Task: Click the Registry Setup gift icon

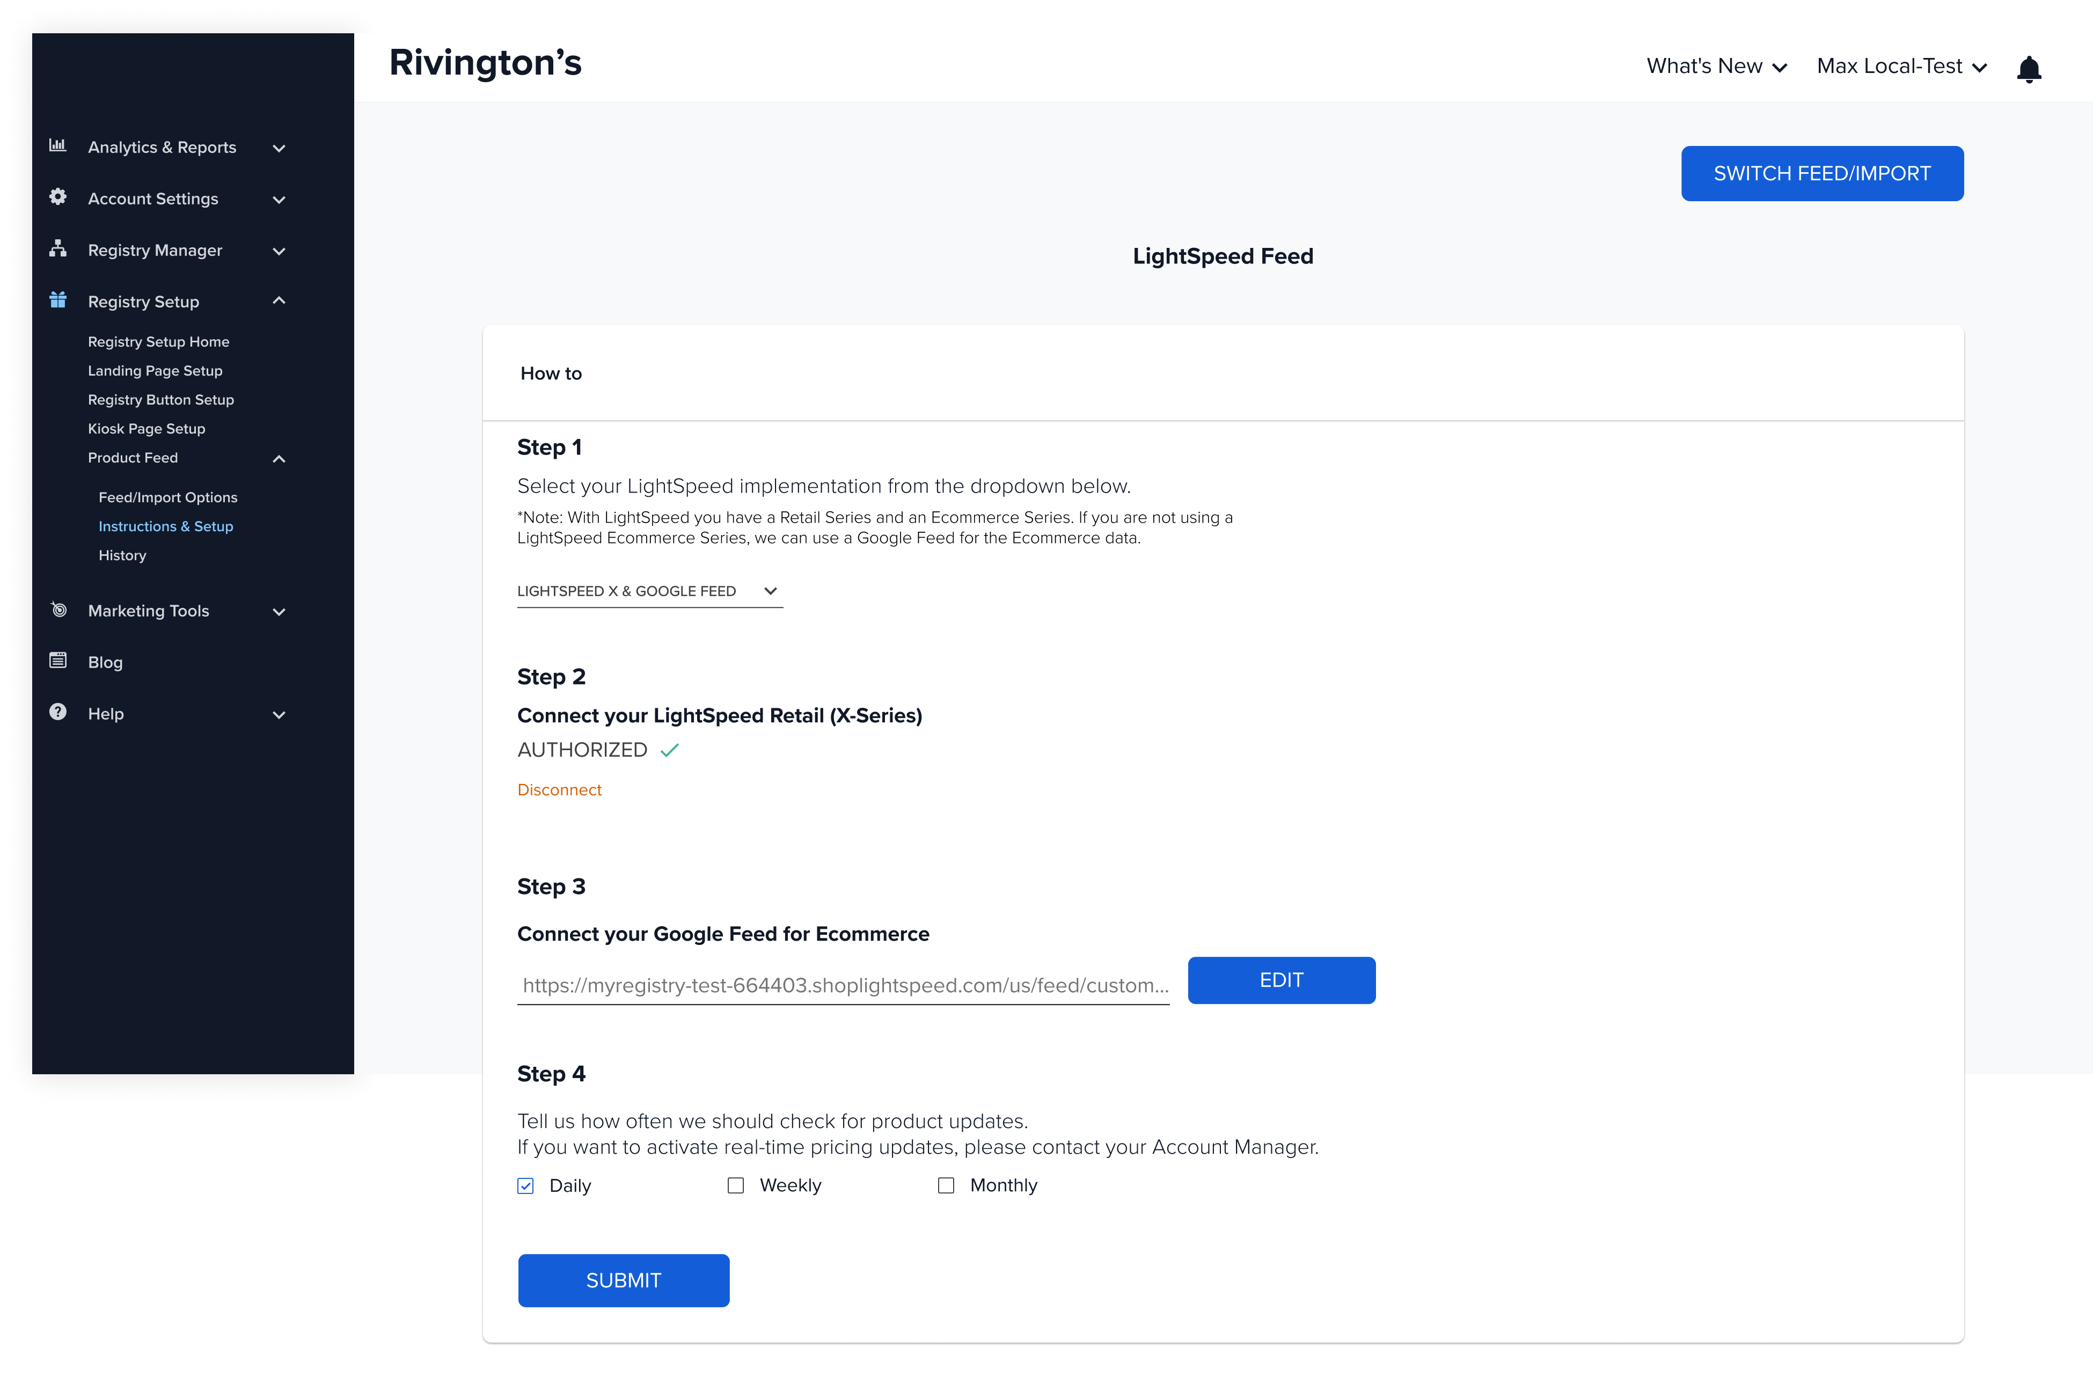Action: point(57,299)
